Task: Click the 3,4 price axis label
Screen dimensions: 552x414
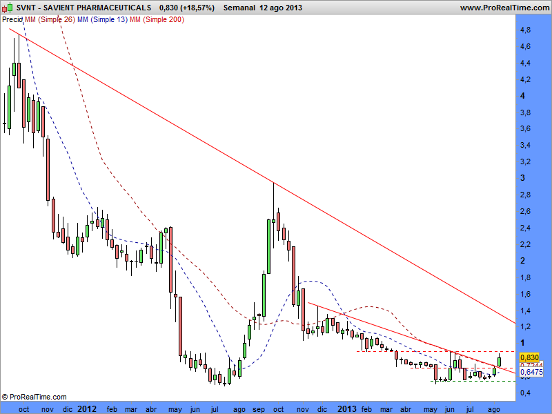Action: click(x=526, y=145)
